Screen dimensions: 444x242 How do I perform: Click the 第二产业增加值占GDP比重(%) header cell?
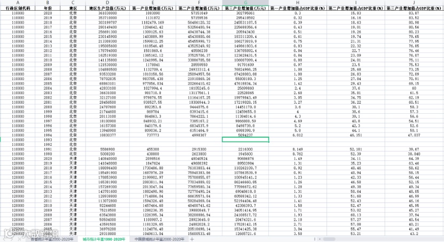point(356,8)
